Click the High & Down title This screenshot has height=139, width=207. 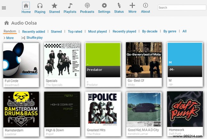coord(55,130)
